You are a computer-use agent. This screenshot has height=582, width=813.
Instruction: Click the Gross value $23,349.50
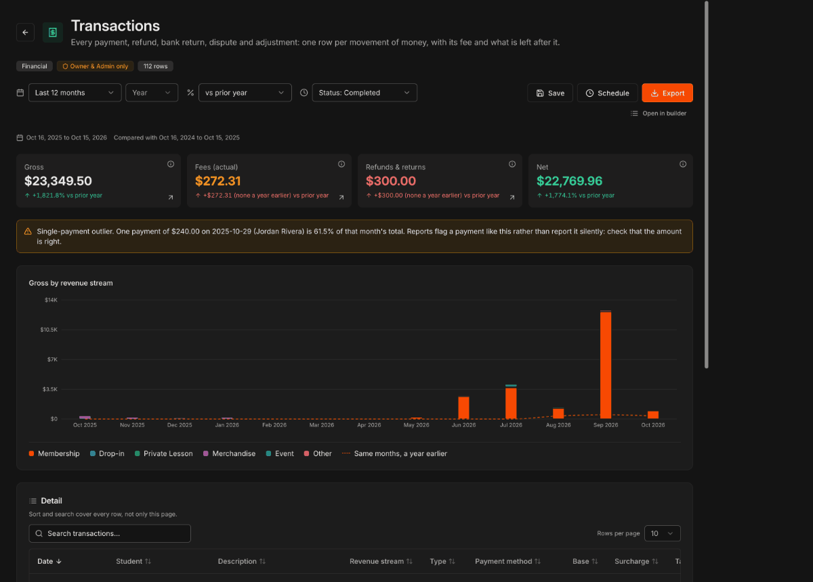(58, 181)
